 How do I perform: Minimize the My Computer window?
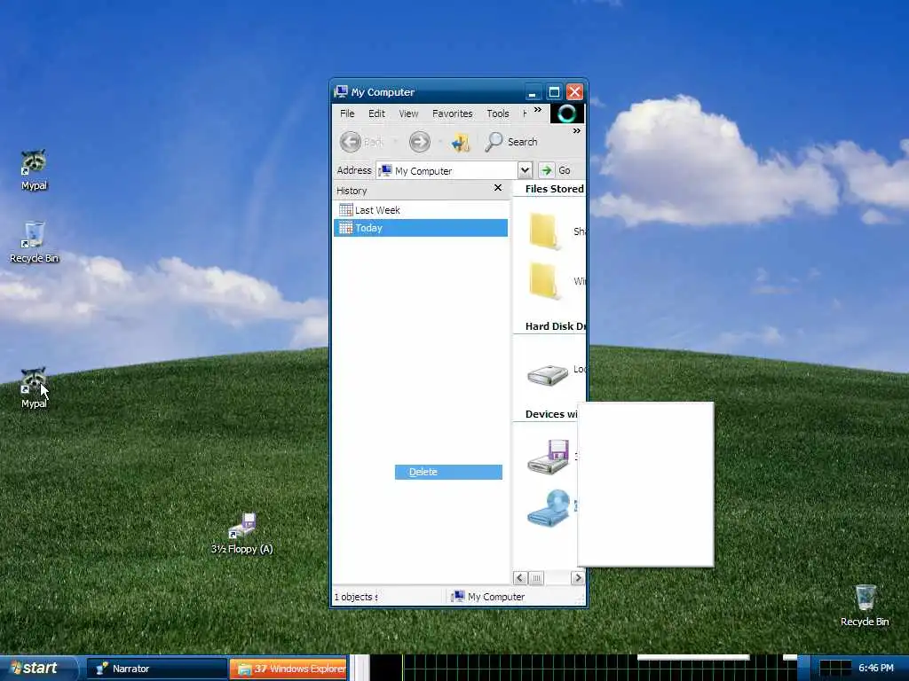pyautogui.click(x=533, y=92)
